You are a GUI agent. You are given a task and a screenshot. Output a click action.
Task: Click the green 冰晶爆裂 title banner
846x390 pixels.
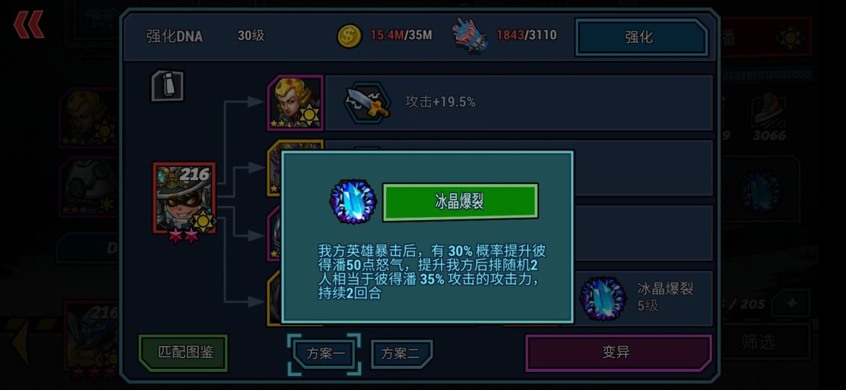[x=461, y=202]
